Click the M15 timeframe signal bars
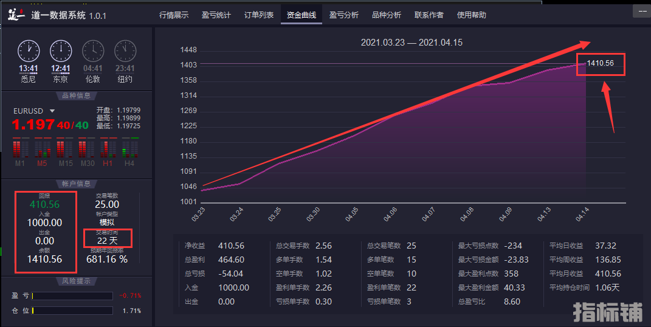This screenshot has height=327, width=651. [64, 147]
